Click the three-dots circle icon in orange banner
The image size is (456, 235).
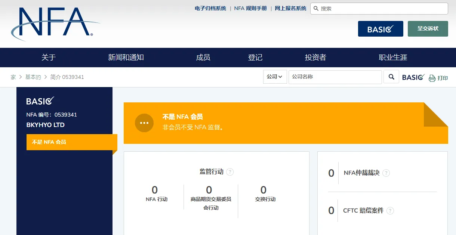(144, 123)
